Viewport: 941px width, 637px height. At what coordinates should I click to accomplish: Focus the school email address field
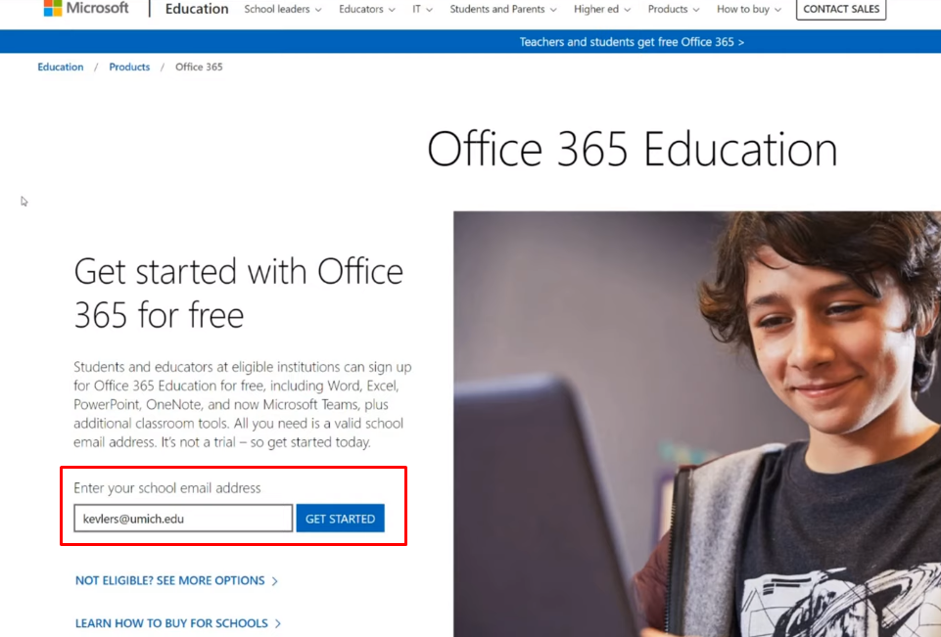183,519
